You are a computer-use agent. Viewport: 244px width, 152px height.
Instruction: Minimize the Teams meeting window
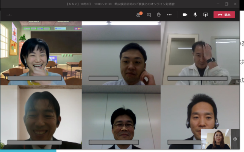click(218, 4)
